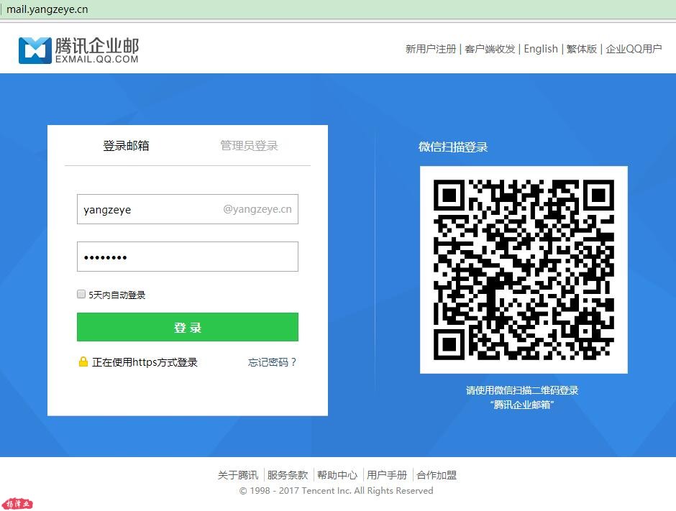
Task: Focus the username field containing yangzeye
Action: click(x=188, y=209)
